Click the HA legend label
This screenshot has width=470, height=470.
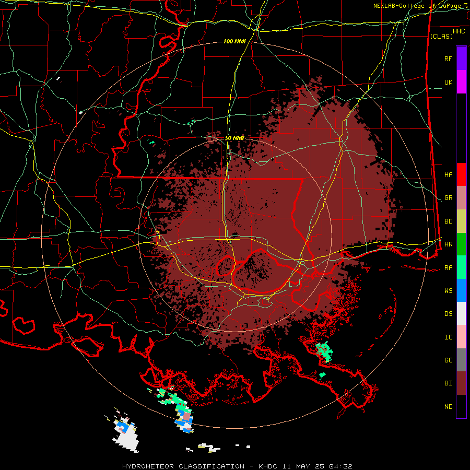point(448,174)
